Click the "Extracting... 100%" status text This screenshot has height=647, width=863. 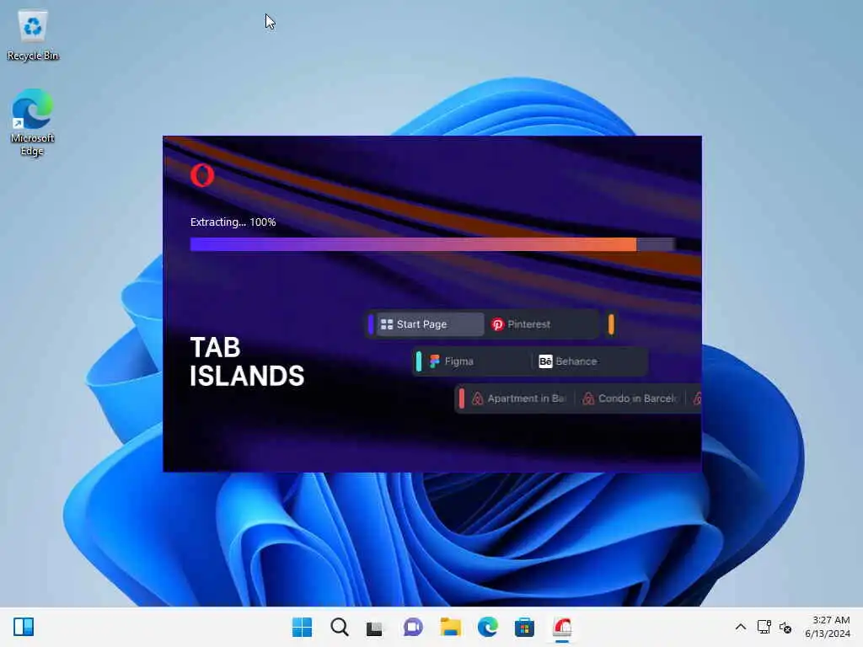click(x=233, y=222)
